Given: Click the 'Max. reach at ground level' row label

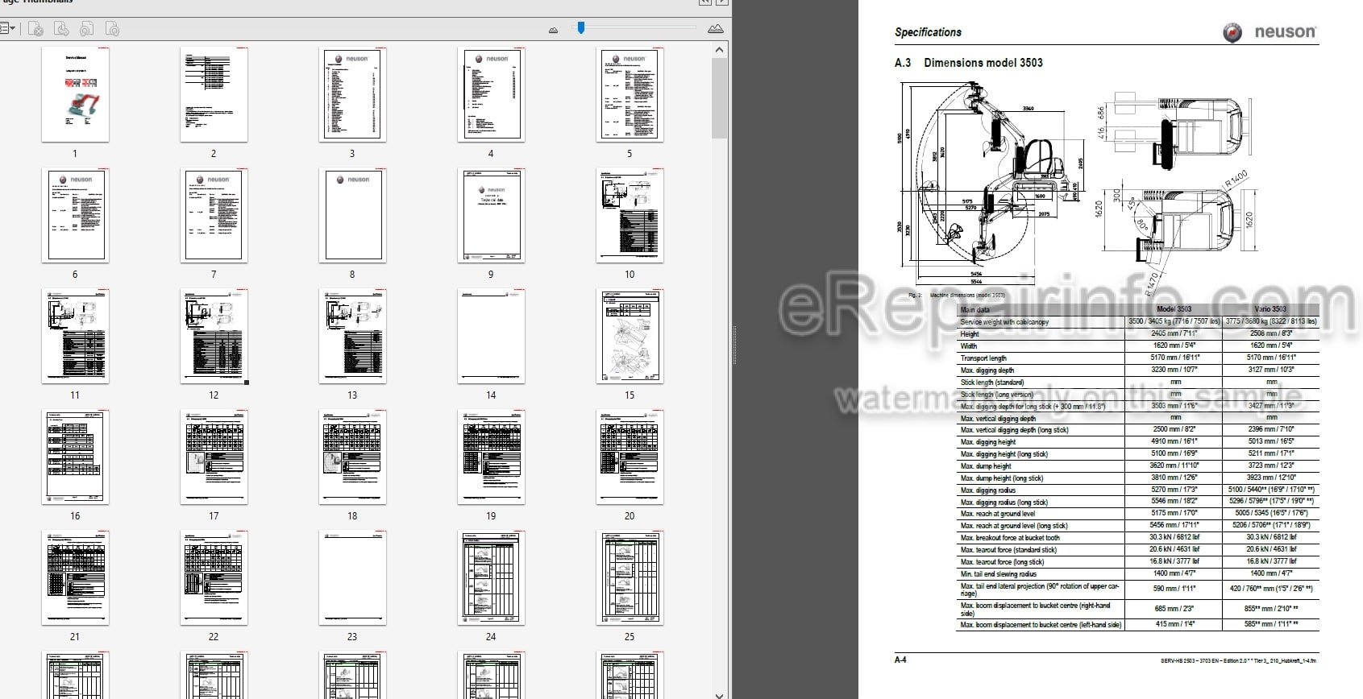Looking at the screenshot, I should coord(998,513).
